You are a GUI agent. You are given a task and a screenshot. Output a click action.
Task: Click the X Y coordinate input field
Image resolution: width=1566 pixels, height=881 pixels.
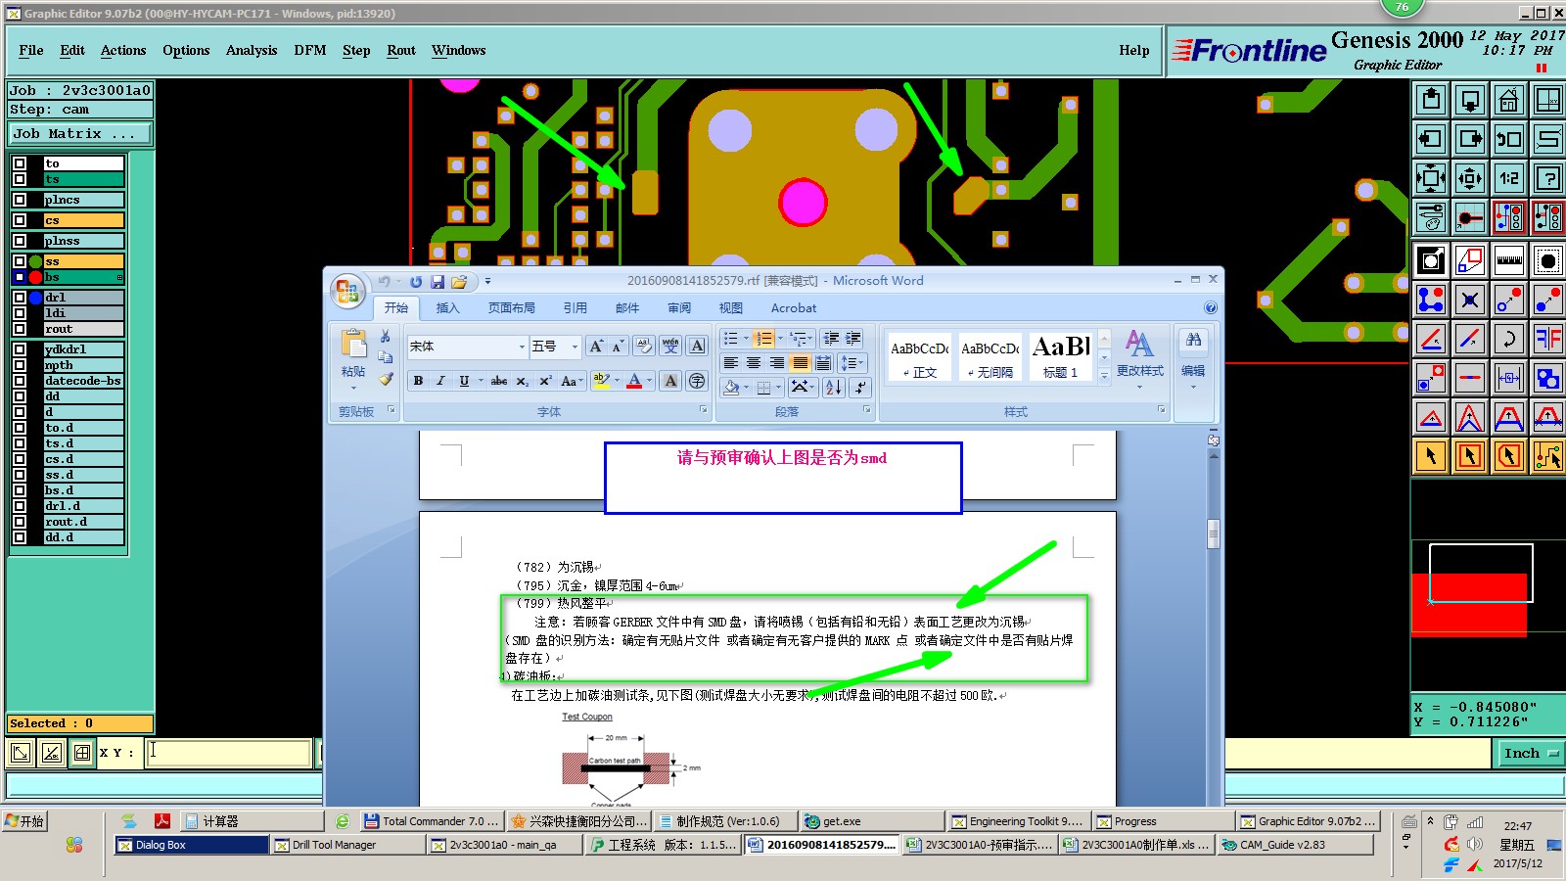(x=229, y=753)
